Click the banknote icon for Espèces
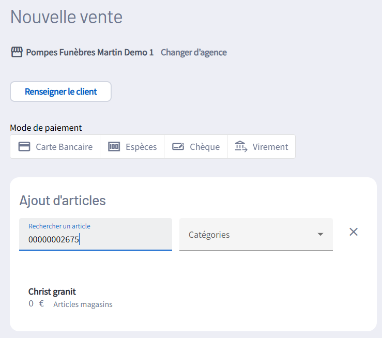Screen dimensions: 382x338 coord(114,147)
